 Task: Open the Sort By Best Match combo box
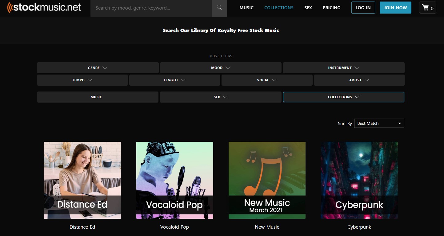[x=379, y=123]
